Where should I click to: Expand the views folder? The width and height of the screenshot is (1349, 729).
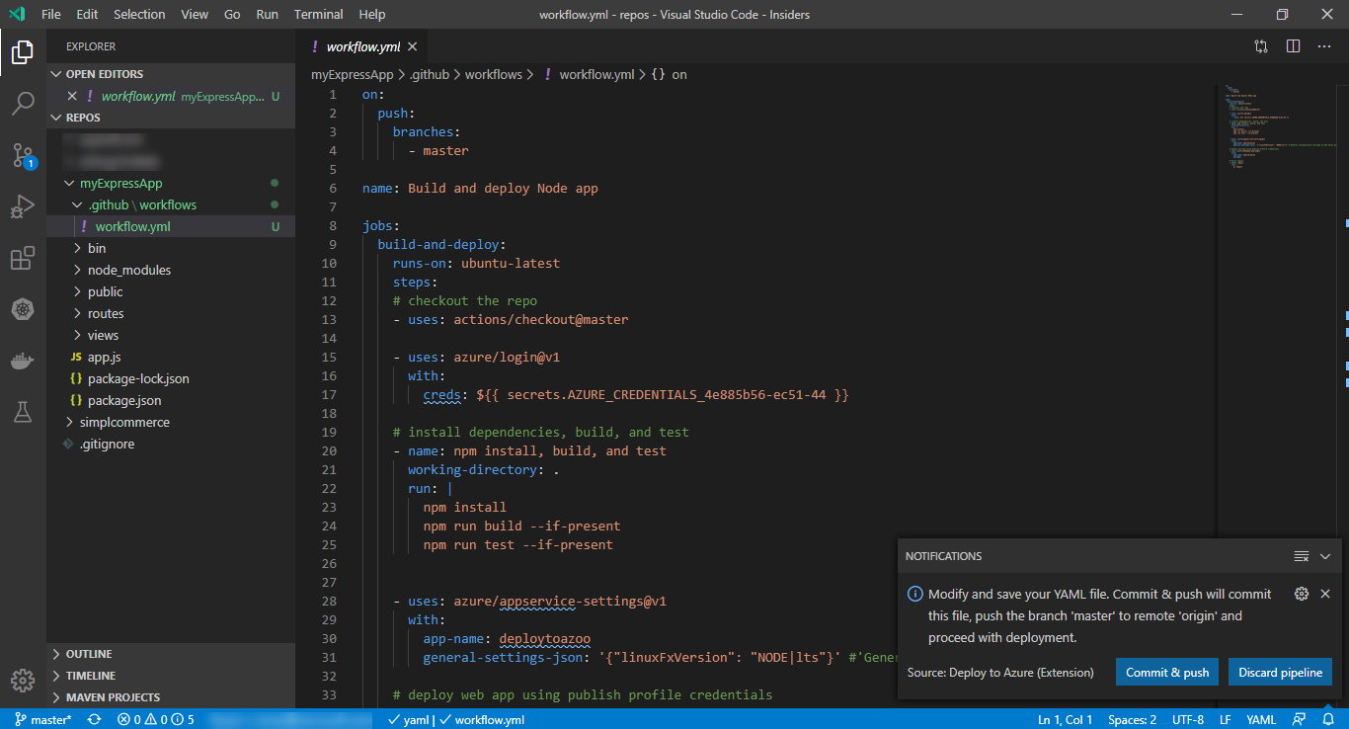point(171,335)
